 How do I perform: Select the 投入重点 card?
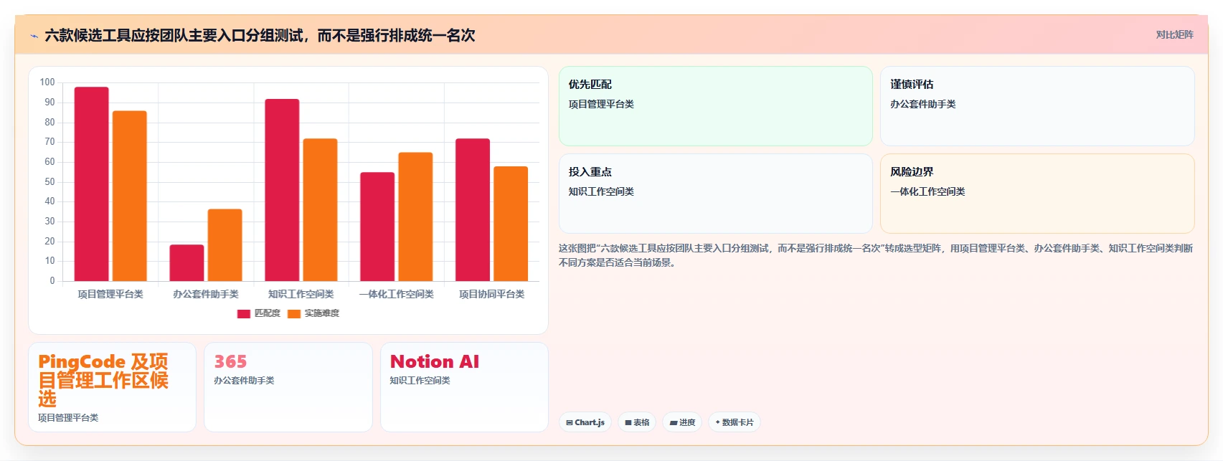(716, 194)
